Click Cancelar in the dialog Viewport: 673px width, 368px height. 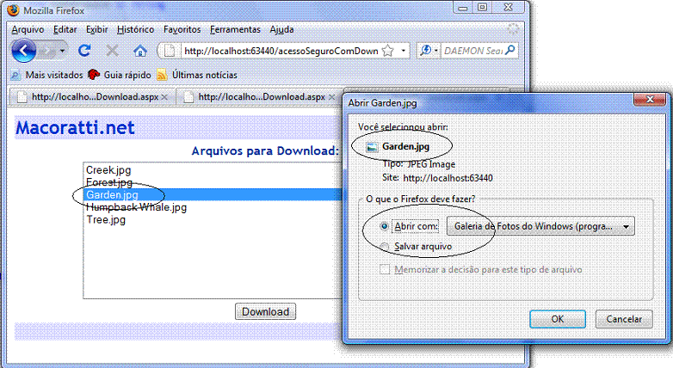click(624, 319)
